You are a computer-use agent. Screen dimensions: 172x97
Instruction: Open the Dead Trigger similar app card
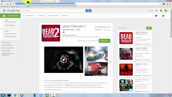[x=135, y=38]
